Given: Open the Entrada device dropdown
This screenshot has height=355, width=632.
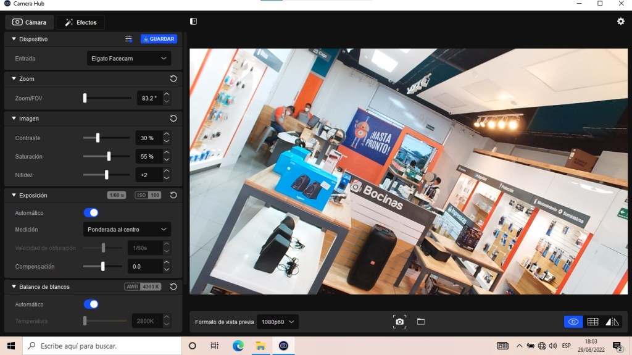Looking at the screenshot, I should (128, 59).
